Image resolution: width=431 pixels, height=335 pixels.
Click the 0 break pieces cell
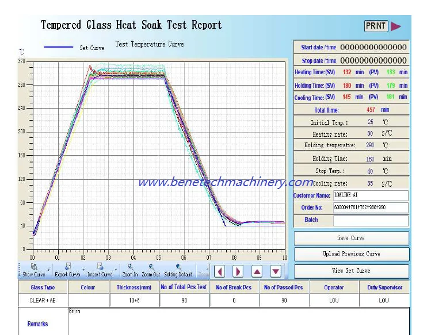234,301
